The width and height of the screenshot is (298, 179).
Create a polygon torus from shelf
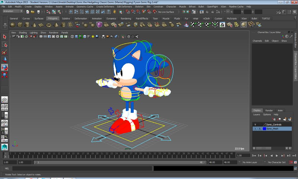pos(49,25)
